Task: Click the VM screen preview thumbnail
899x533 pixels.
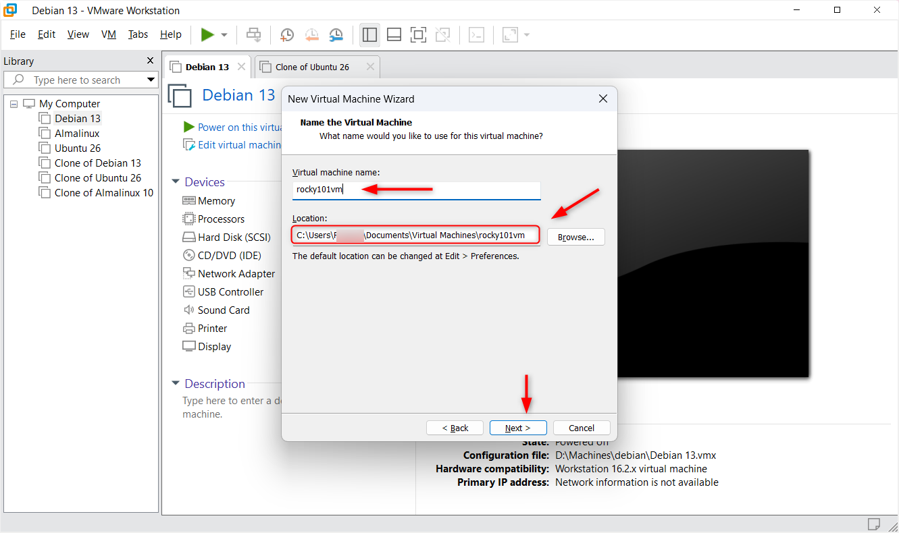Action: [x=713, y=263]
